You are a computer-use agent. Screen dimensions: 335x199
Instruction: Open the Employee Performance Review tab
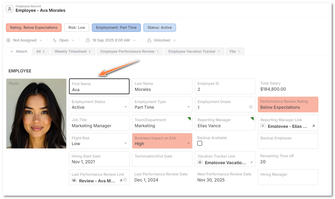pos(130,51)
